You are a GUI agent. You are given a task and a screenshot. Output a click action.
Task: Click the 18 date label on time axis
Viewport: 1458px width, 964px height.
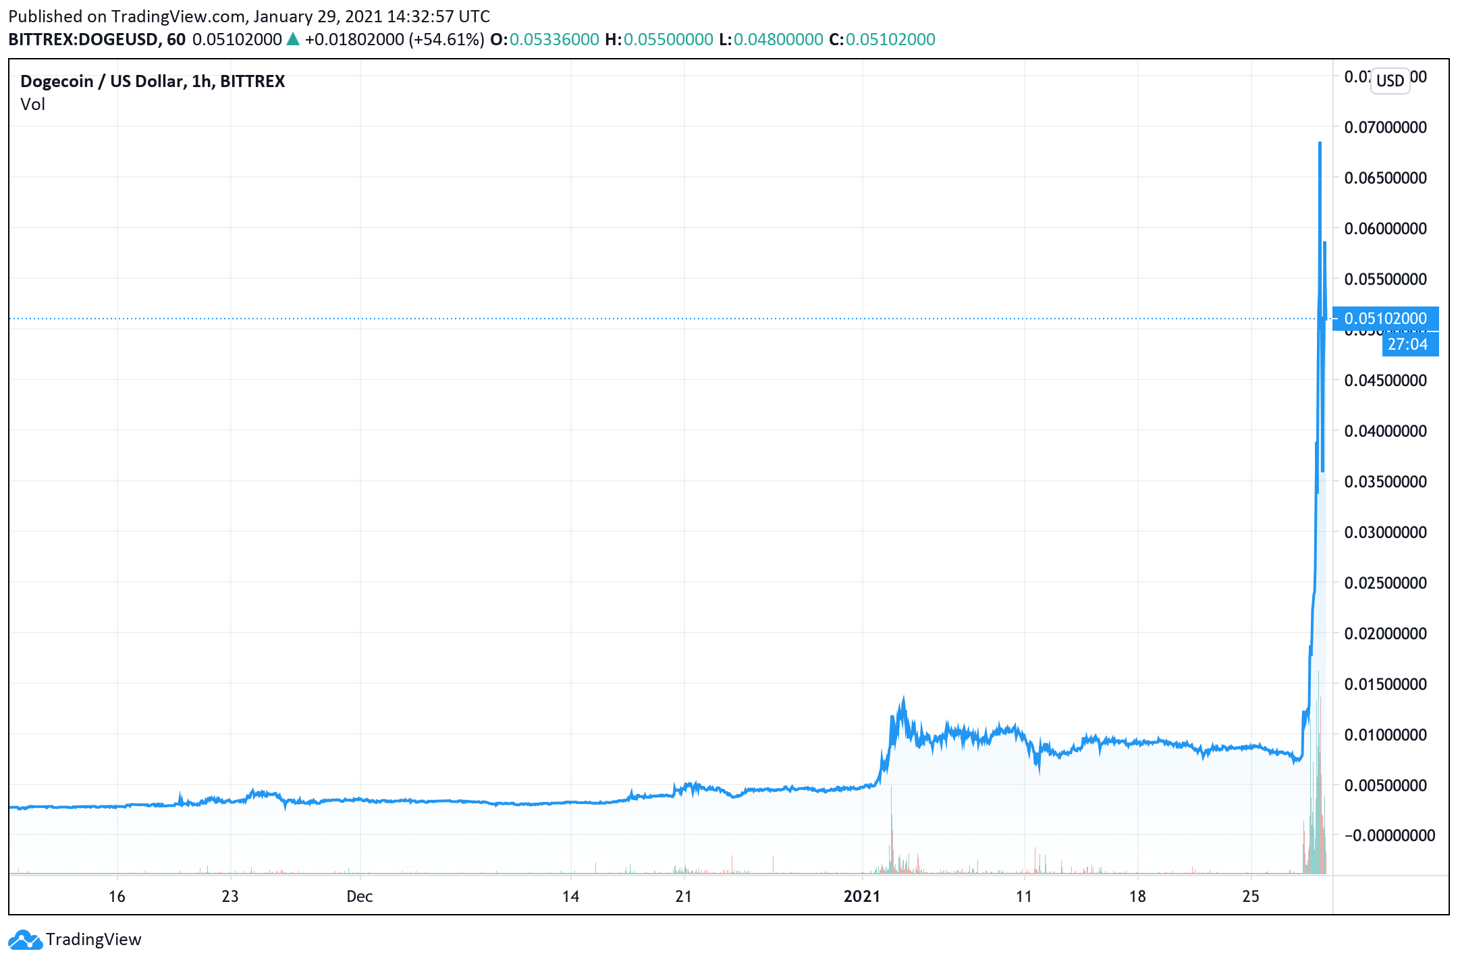coord(1137,896)
